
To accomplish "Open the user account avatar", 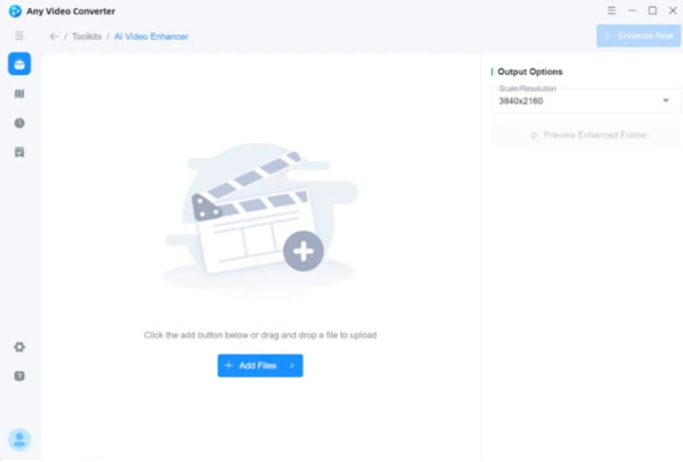I will pyautogui.click(x=19, y=439).
